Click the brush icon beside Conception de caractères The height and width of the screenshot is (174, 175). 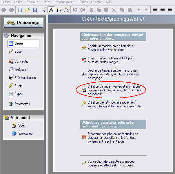[84, 163]
